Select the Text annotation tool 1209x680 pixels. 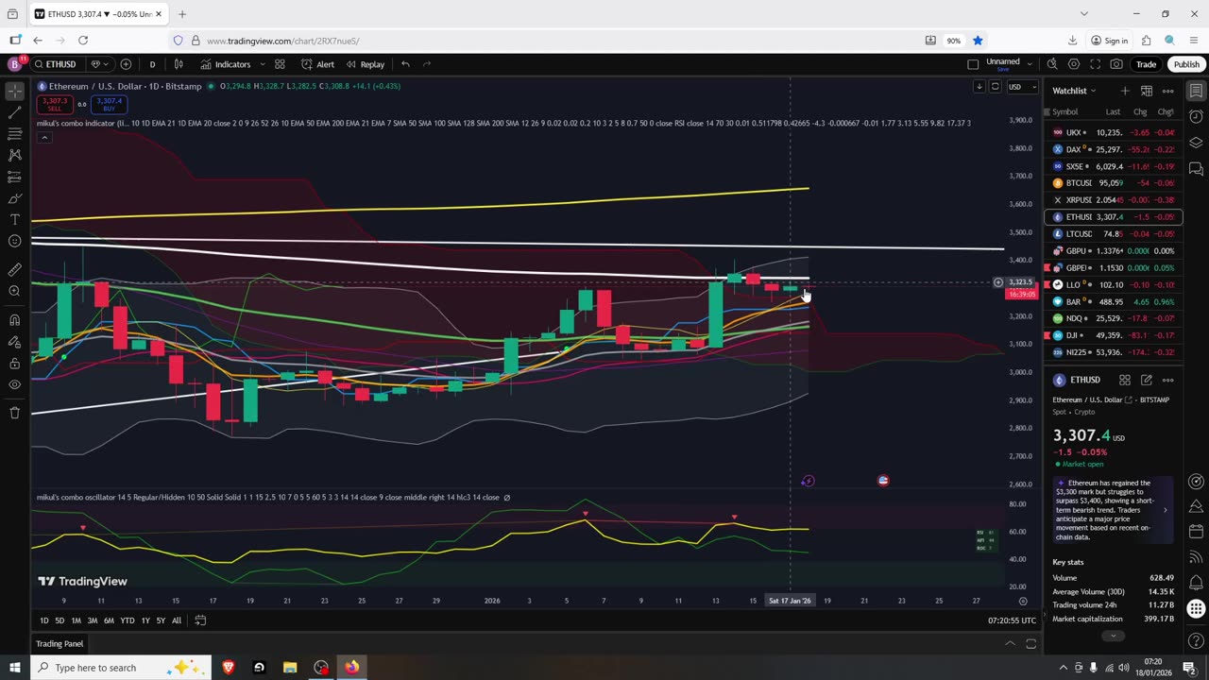[14, 220]
